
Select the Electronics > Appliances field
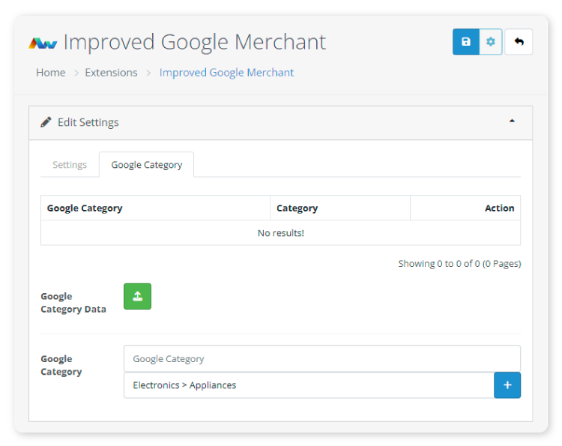(308, 385)
